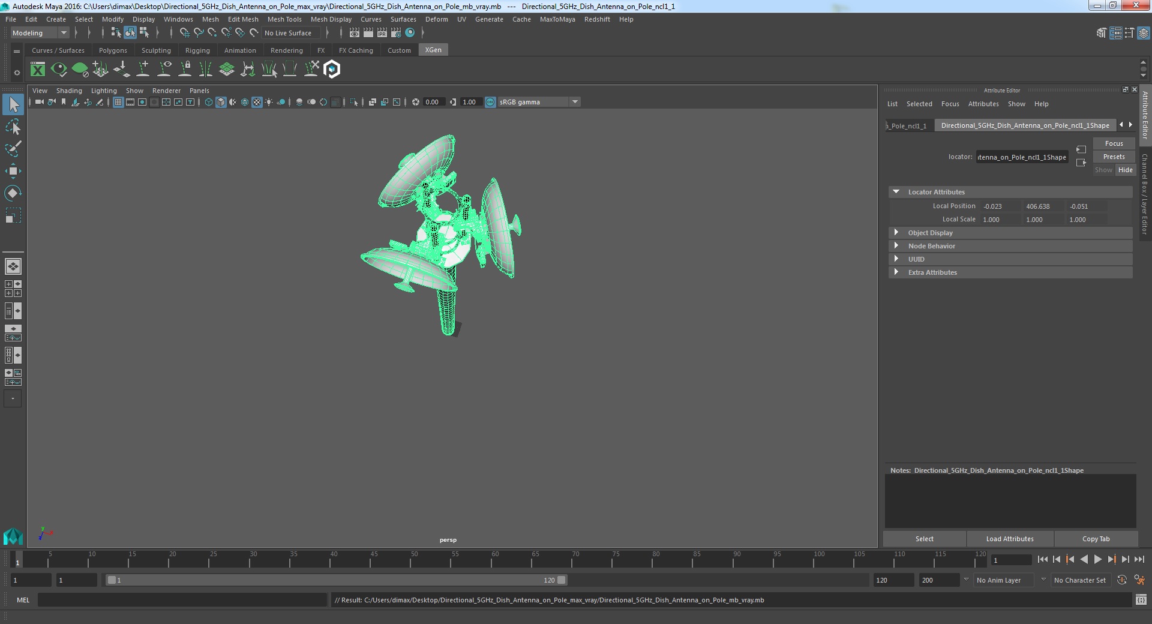The image size is (1152, 624).
Task: Select Directional_5GHz_Dish_Antenna_on_Pole_ncl1_1Shape tab
Action: tap(1025, 125)
